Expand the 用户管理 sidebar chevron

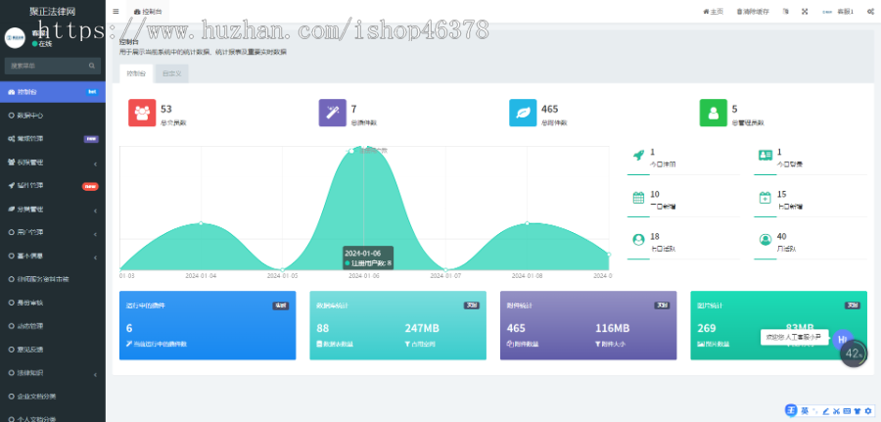tap(96, 233)
